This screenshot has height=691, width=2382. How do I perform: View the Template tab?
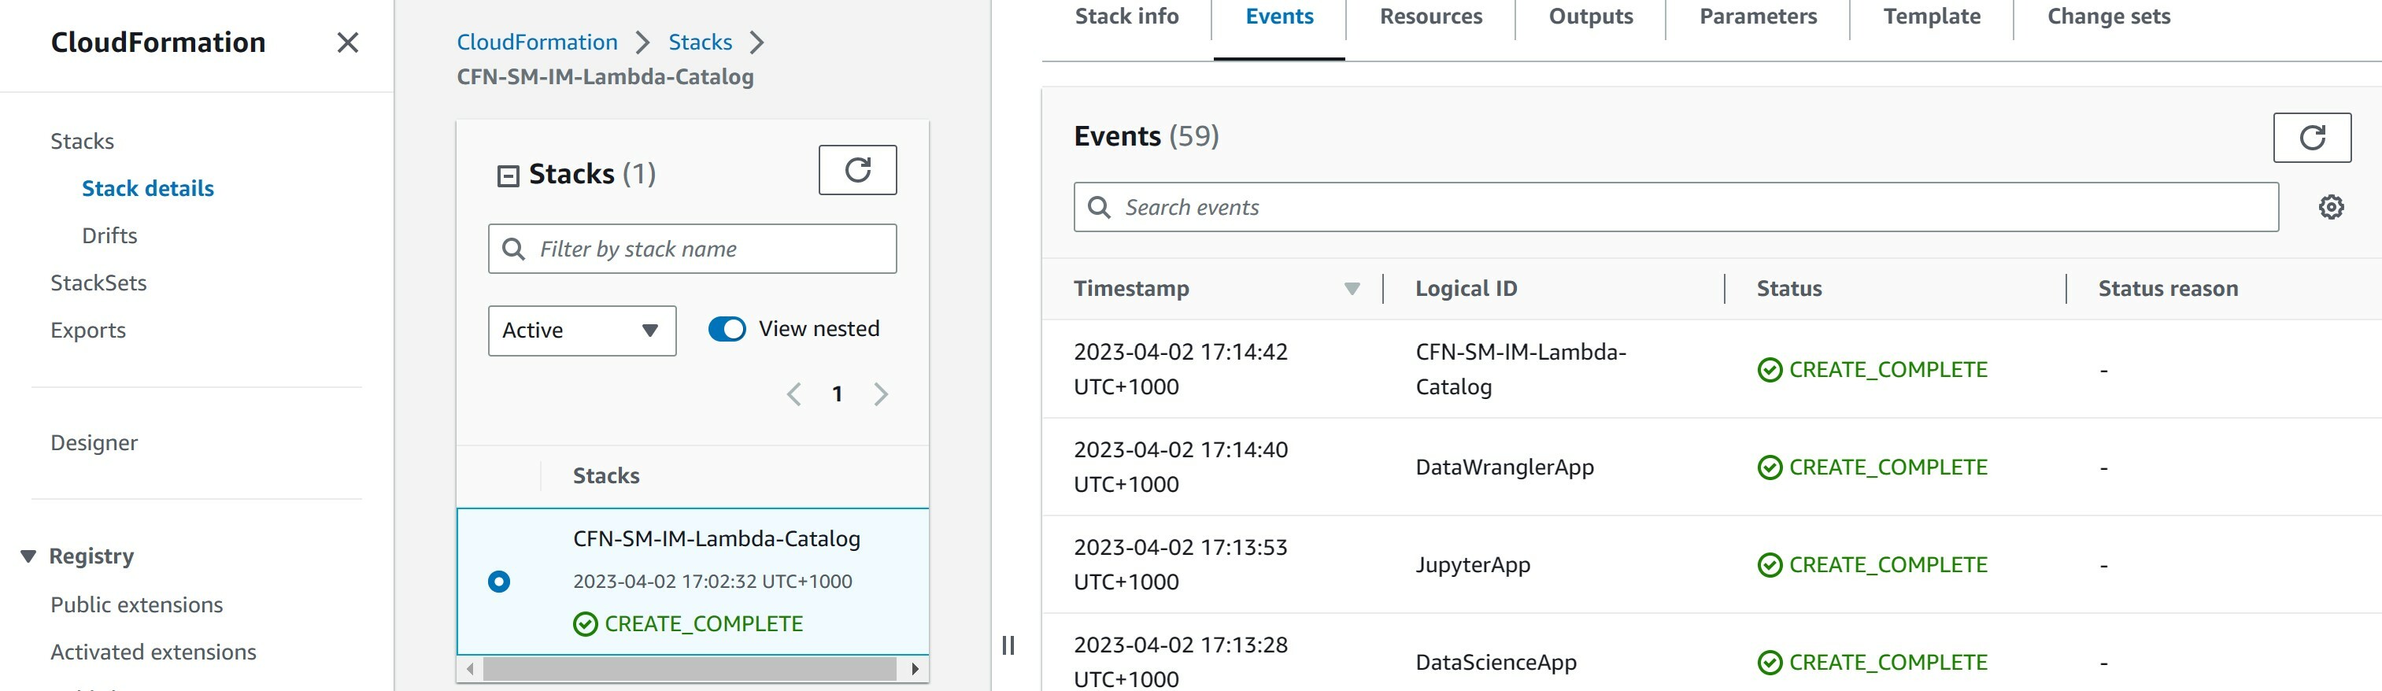[1932, 17]
